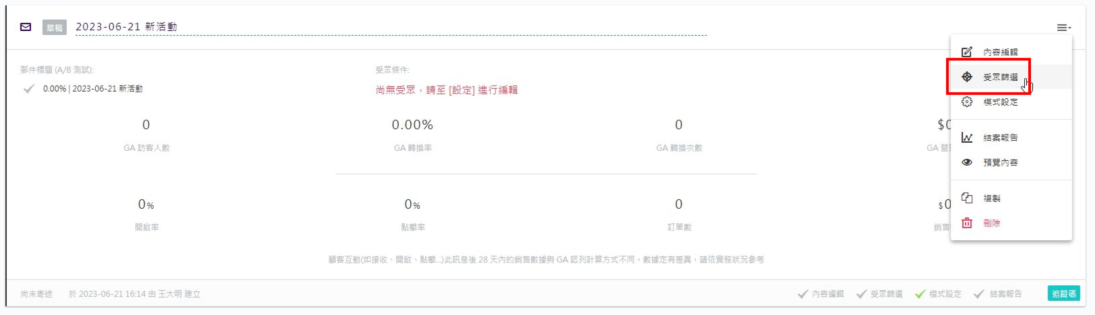Click the eye icon for 預覽內容
The image size is (1095, 315).
click(967, 162)
